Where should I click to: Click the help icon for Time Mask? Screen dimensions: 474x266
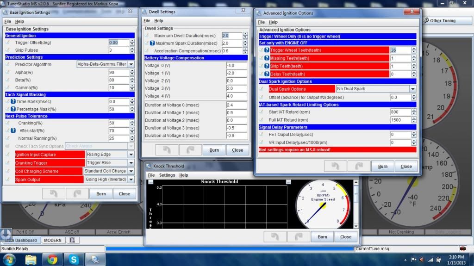tap(13, 101)
